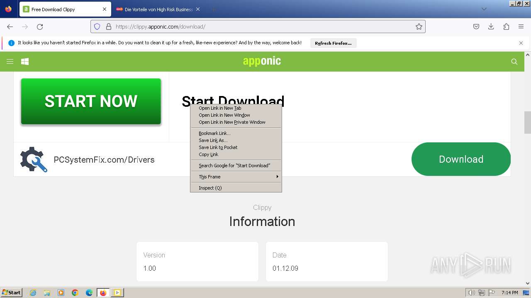This screenshot has width=531, height=298.
Task: Open apponic site search magnifier
Action: coord(514,61)
